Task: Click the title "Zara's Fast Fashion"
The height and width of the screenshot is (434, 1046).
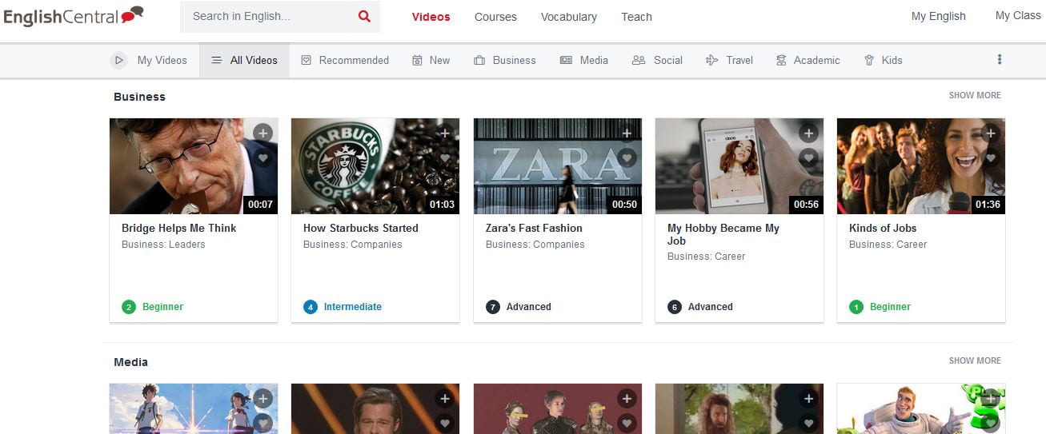Action: point(534,228)
